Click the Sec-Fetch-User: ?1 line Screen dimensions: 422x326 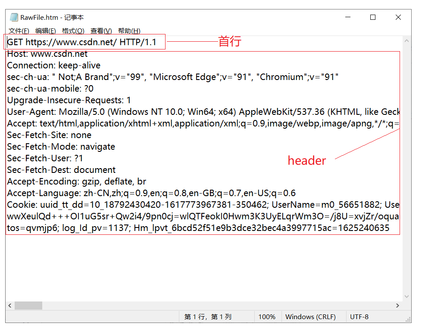[x=45, y=158]
